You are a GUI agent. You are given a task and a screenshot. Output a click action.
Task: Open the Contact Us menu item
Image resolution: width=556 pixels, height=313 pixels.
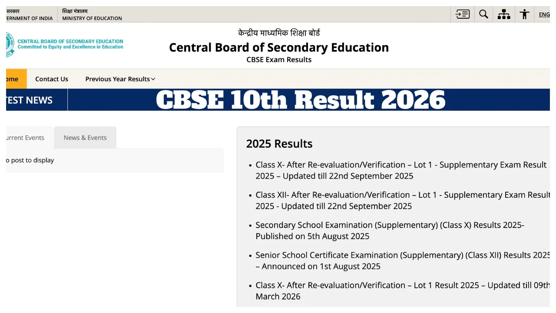(52, 79)
